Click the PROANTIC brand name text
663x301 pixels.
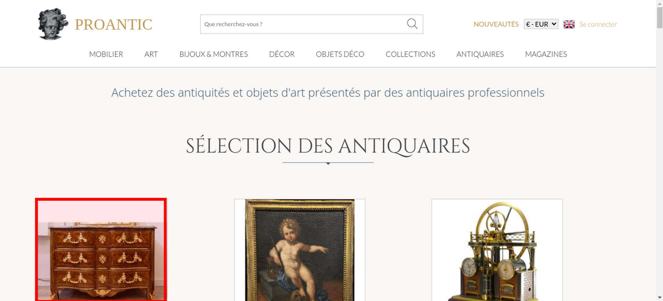pos(114,25)
